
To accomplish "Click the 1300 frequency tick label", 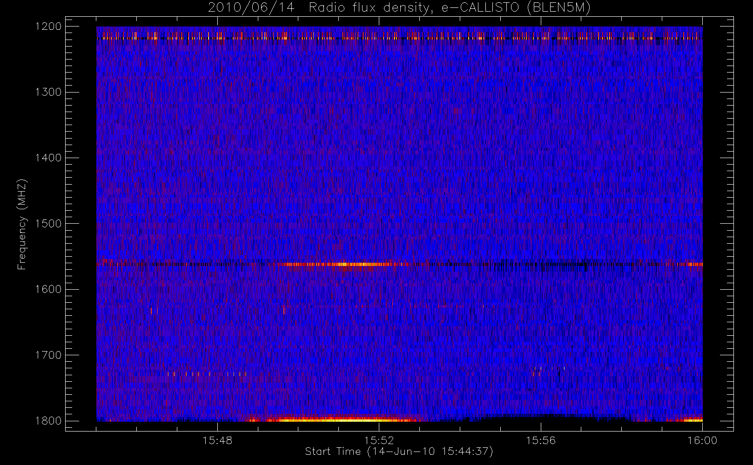I will click(48, 92).
